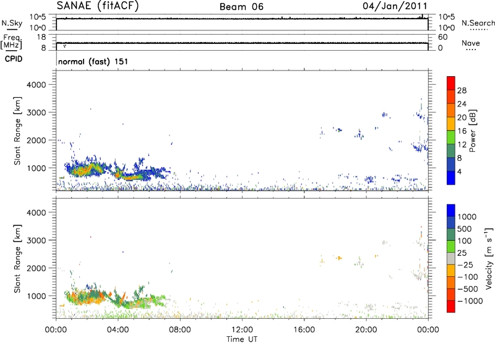Click the CPID row label

(x=14, y=59)
